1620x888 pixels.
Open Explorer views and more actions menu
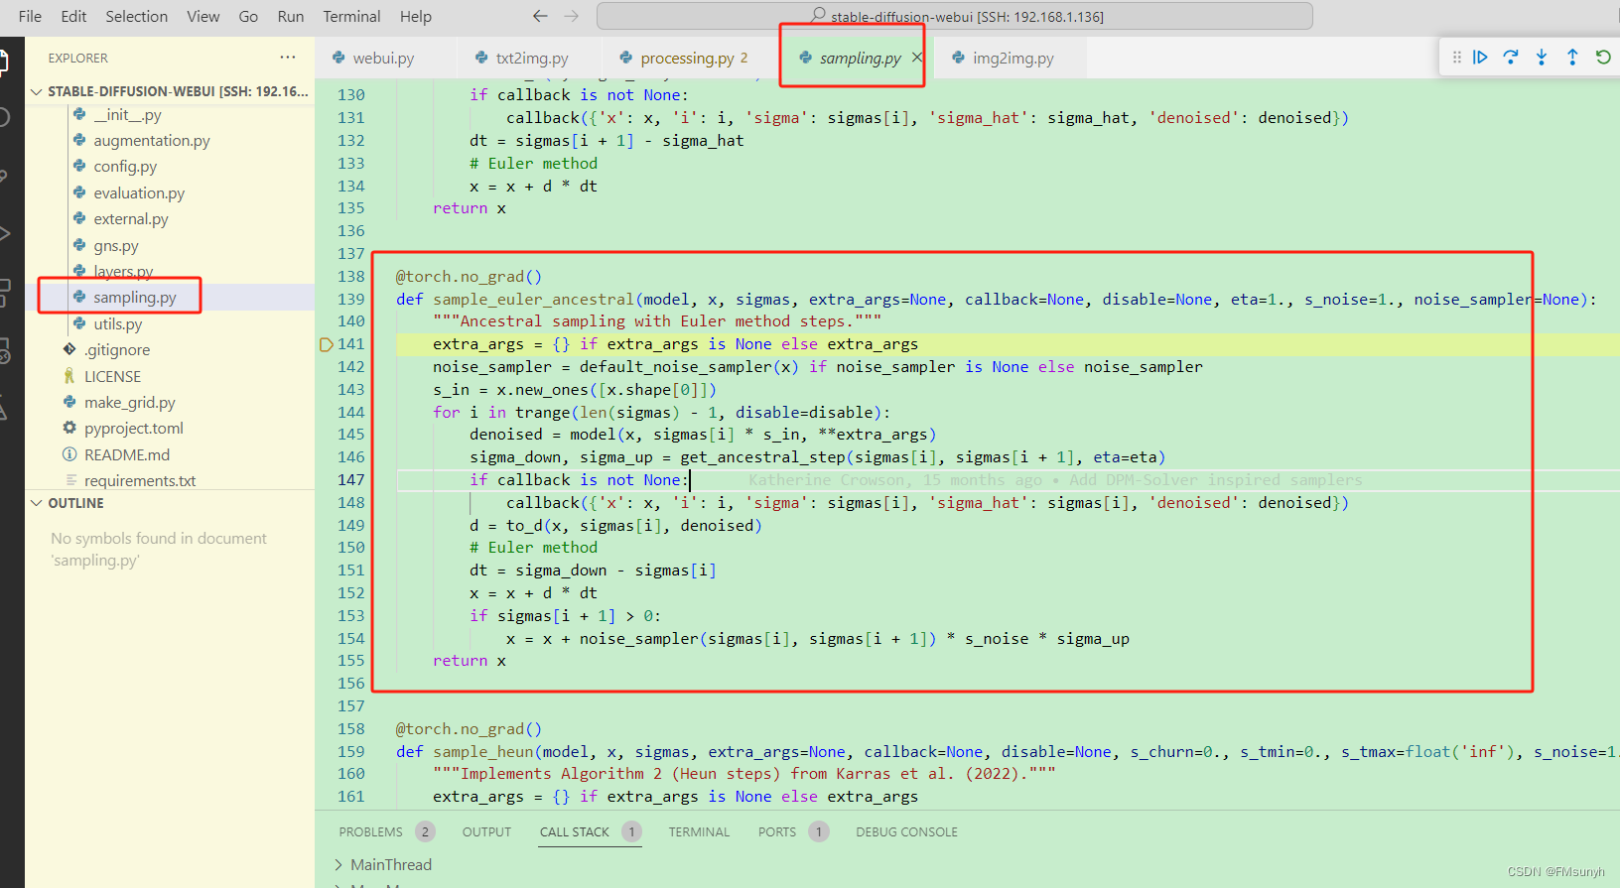click(x=288, y=58)
